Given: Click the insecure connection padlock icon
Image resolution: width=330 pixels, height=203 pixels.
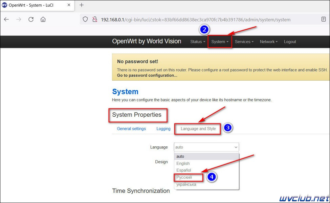Looking at the screenshot, I should (x=95, y=20).
